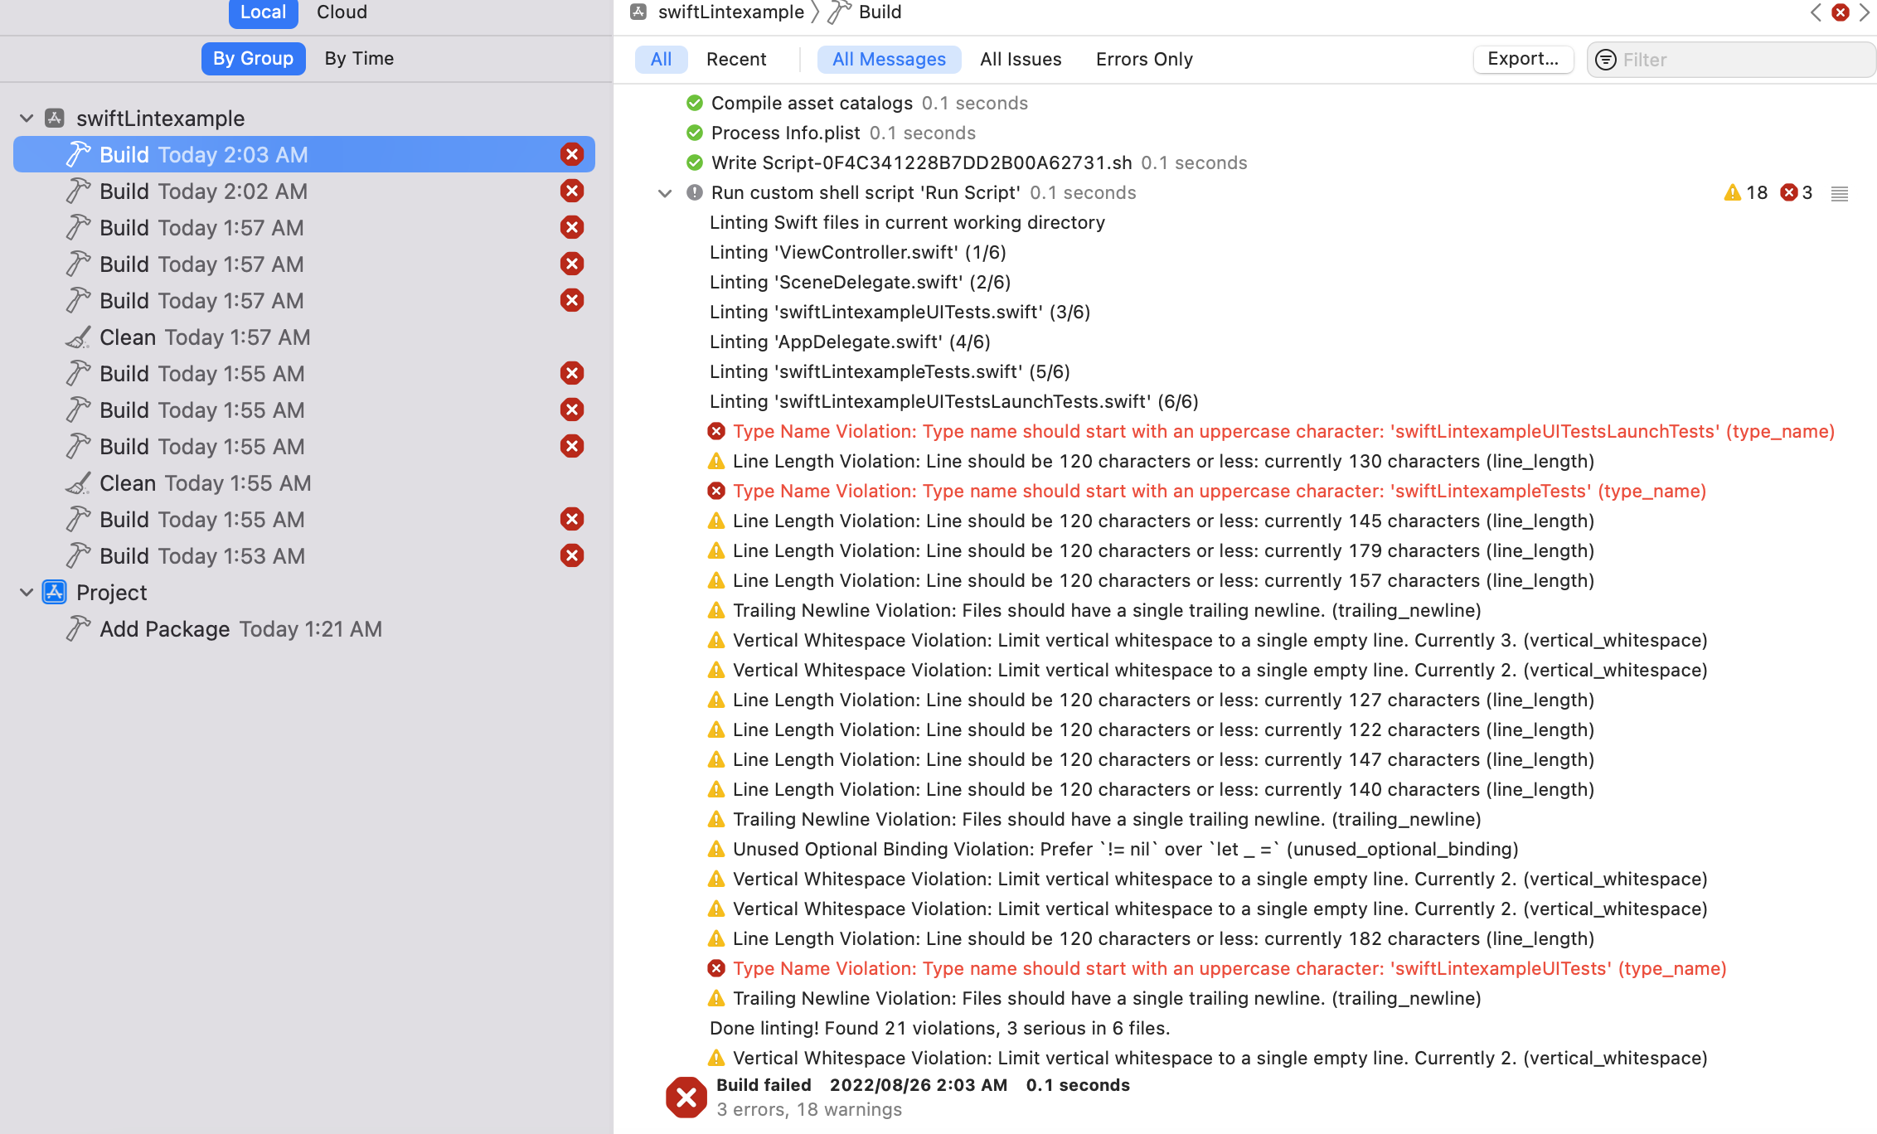
Task: Switch grouping to By Time
Action: (359, 59)
